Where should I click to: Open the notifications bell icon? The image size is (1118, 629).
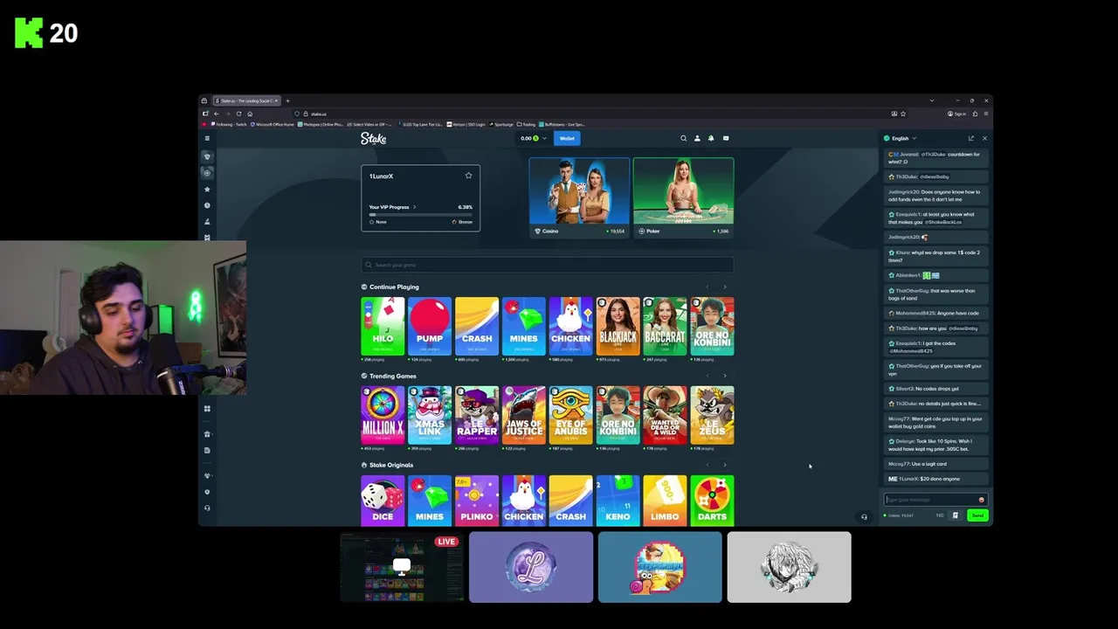pos(711,138)
